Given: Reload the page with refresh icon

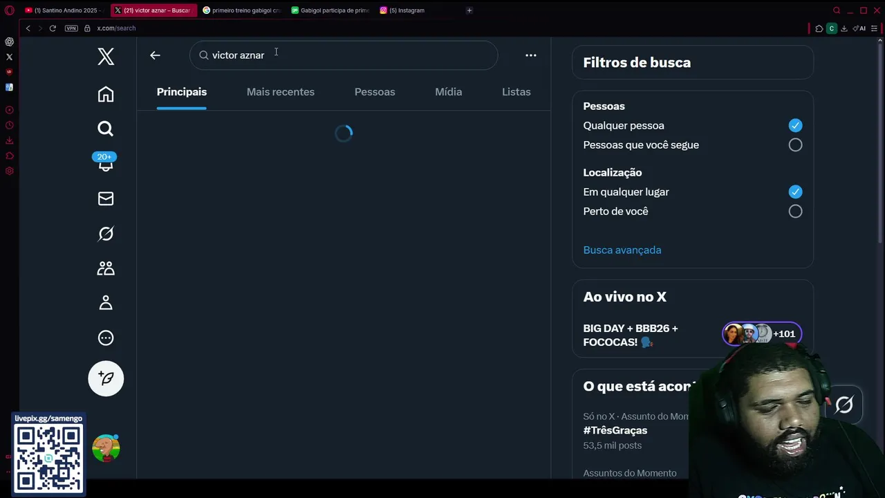Looking at the screenshot, I should click(53, 28).
